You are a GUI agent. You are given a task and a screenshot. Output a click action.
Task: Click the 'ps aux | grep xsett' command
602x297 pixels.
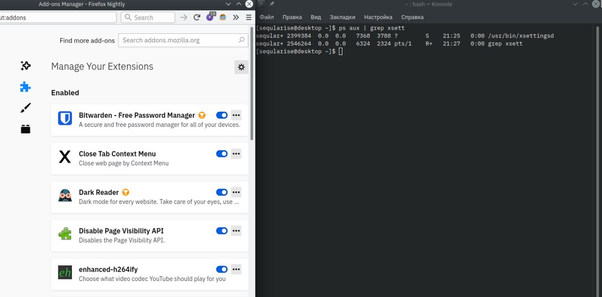point(372,28)
